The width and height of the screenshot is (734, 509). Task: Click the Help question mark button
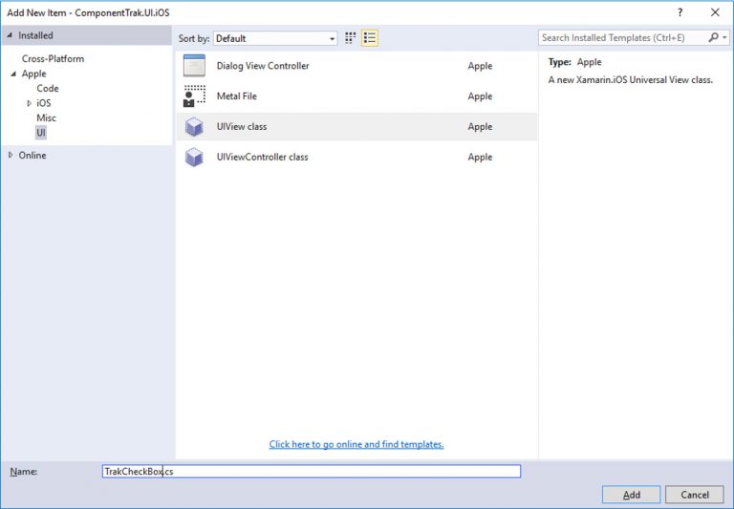(680, 12)
